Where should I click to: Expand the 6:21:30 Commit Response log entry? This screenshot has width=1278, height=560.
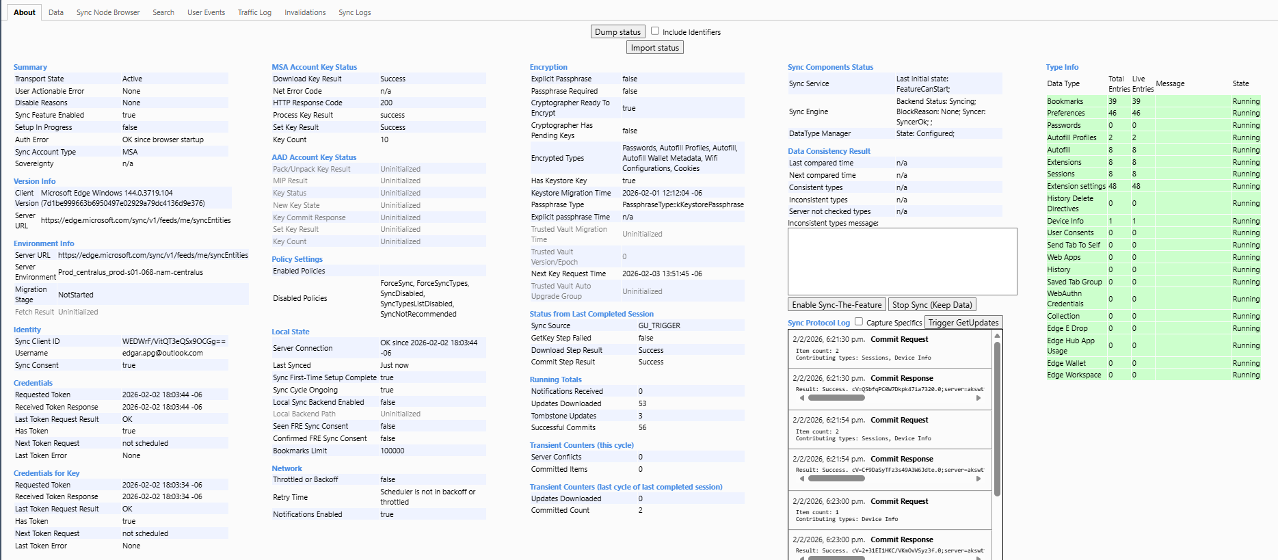(x=890, y=388)
